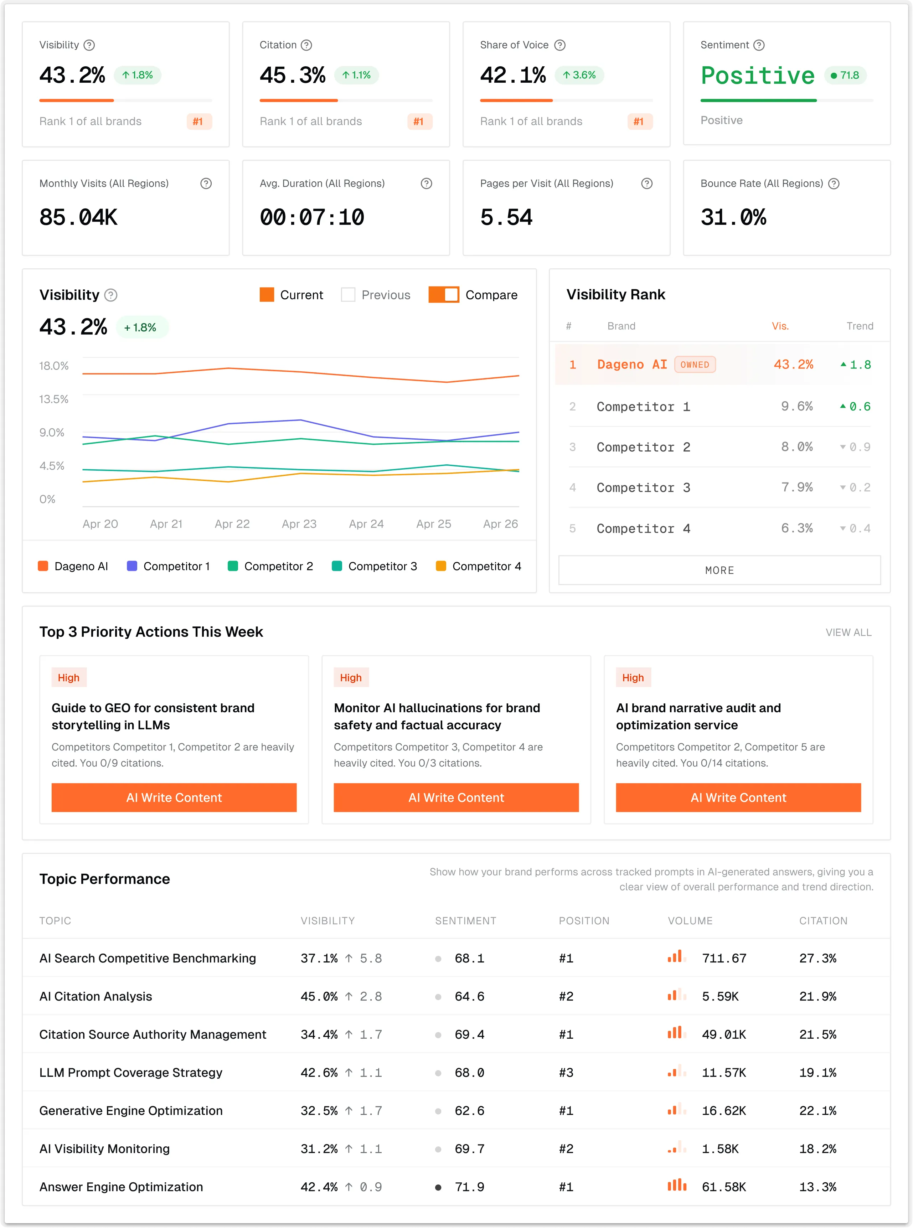Click the 00:07:10 average duration value
913x1229 pixels.
click(312, 217)
